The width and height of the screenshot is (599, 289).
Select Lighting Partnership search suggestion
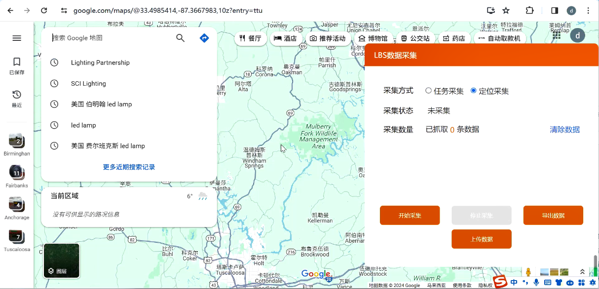[129, 63]
